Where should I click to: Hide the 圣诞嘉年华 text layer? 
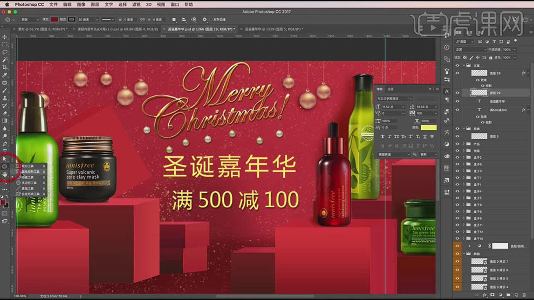click(457, 101)
